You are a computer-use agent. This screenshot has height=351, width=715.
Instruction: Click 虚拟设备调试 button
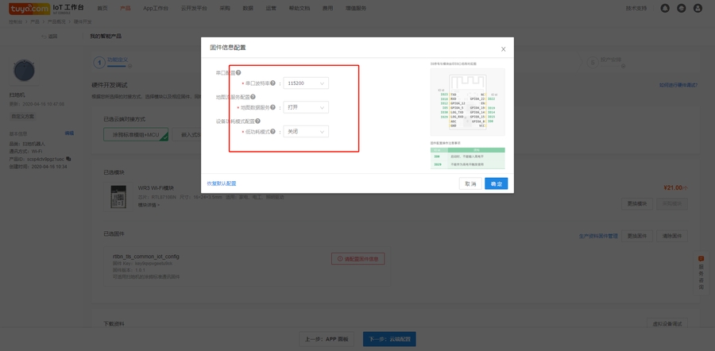tap(667, 324)
